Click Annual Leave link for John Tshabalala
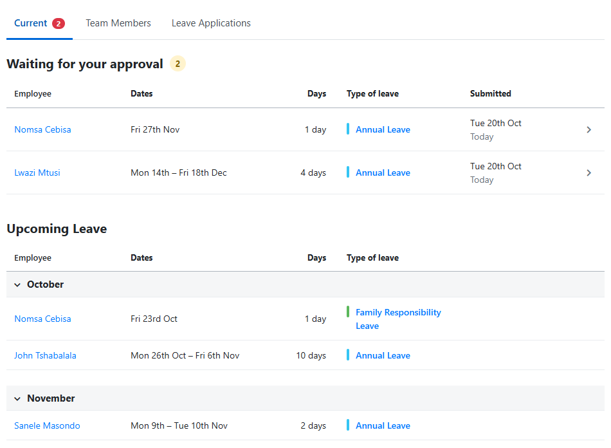 pyautogui.click(x=383, y=355)
